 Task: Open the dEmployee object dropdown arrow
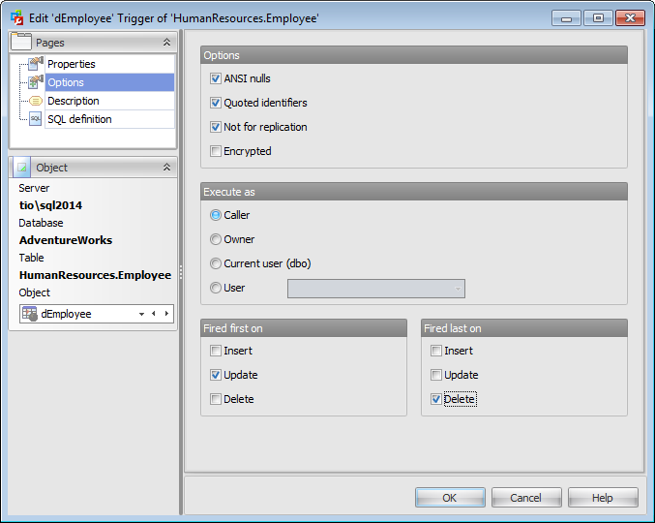click(141, 314)
